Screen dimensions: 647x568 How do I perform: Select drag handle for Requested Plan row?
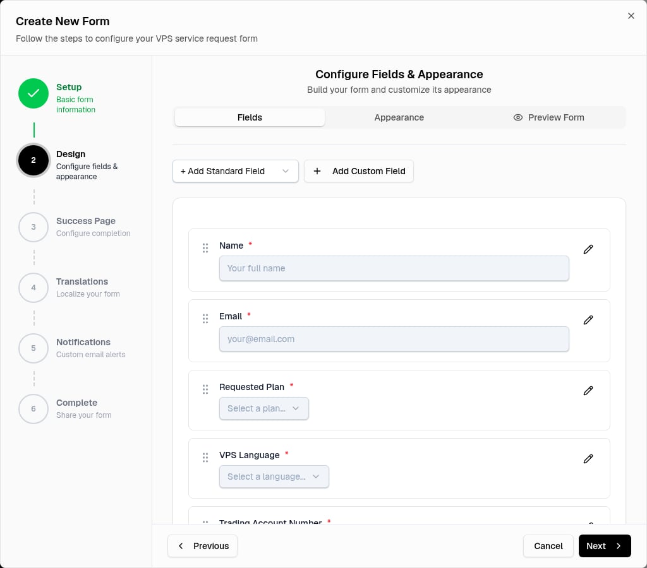(205, 389)
